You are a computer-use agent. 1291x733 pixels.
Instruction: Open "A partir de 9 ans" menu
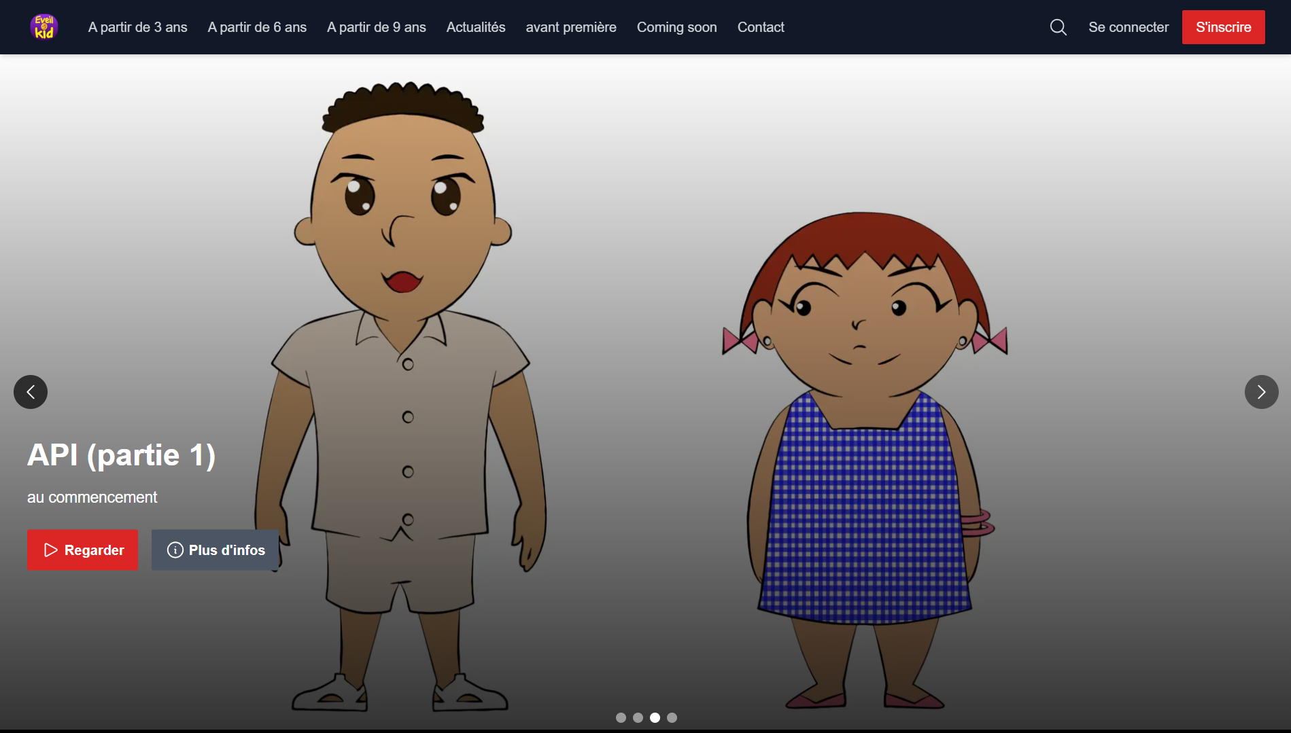(x=376, y=27)
